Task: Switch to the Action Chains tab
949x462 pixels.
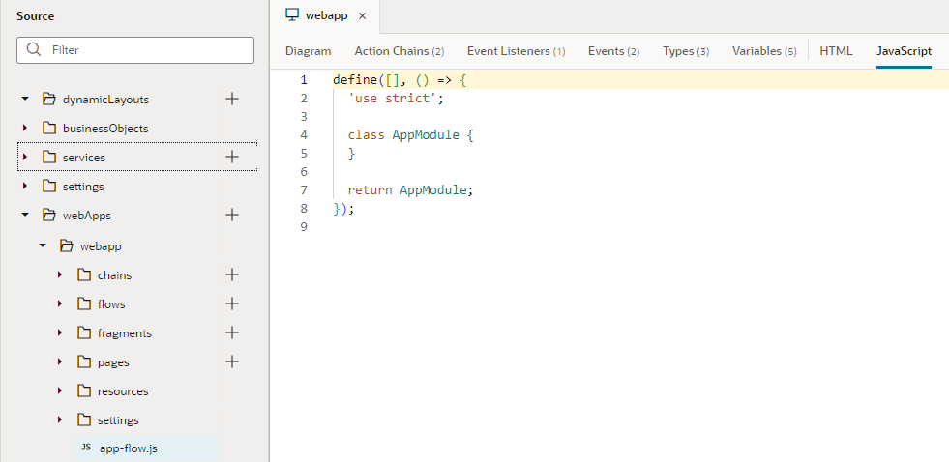Action: 400,51
